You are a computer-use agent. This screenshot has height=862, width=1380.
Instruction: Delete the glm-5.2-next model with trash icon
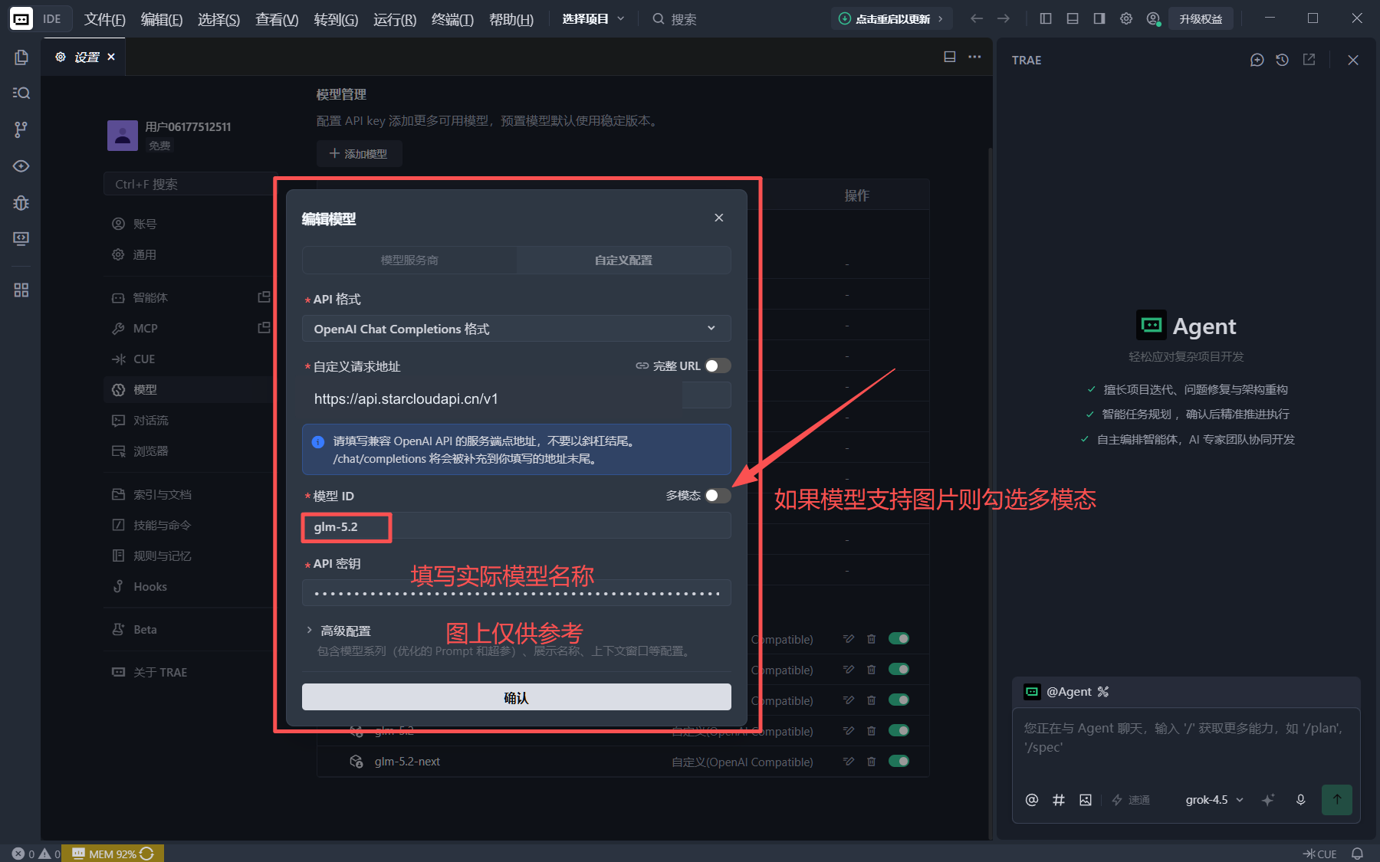click(871, 762)
